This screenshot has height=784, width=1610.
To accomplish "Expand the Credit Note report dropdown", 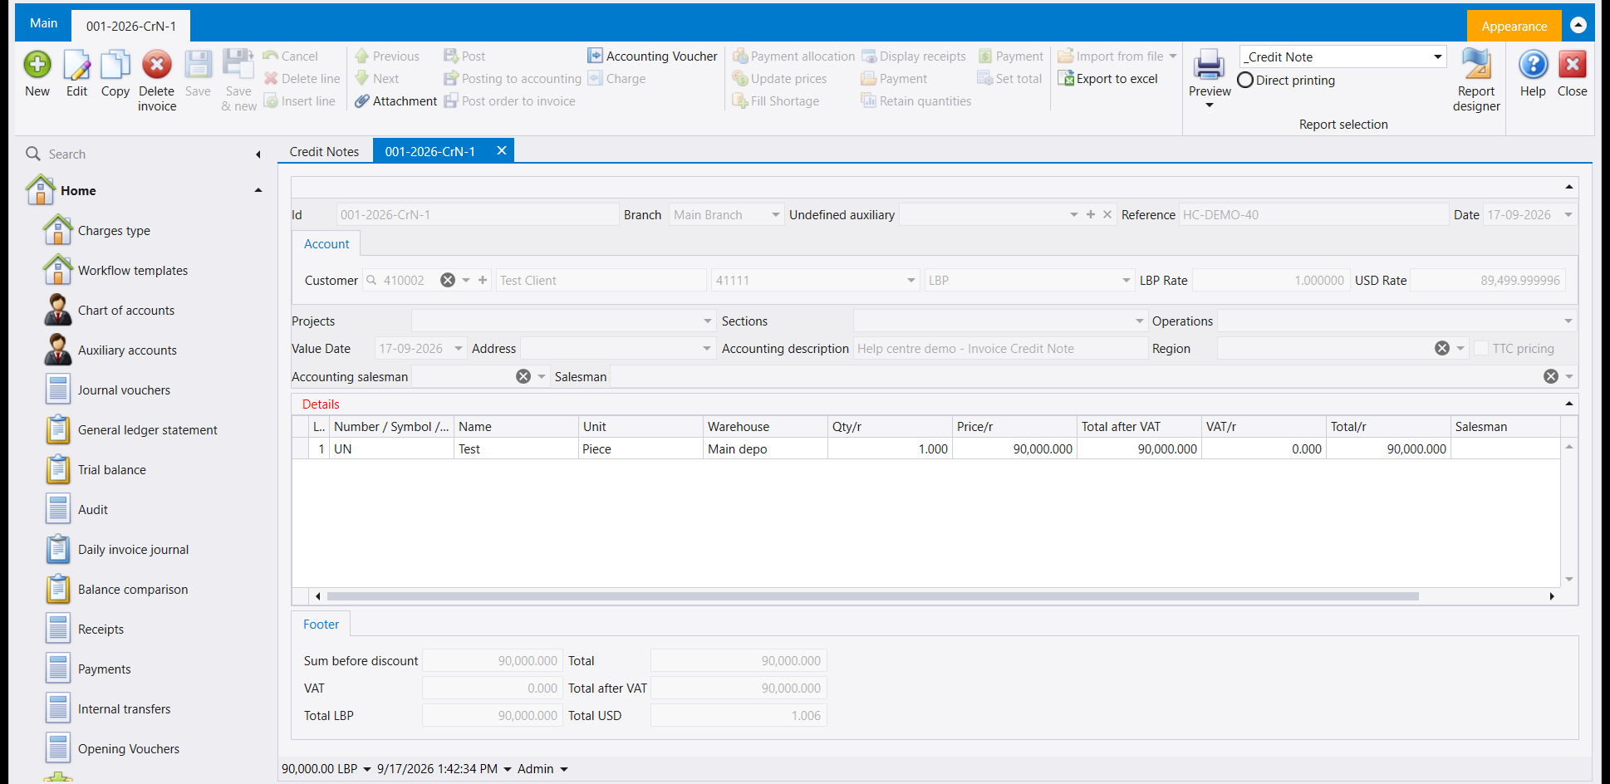I will (x=1437, y=57).
